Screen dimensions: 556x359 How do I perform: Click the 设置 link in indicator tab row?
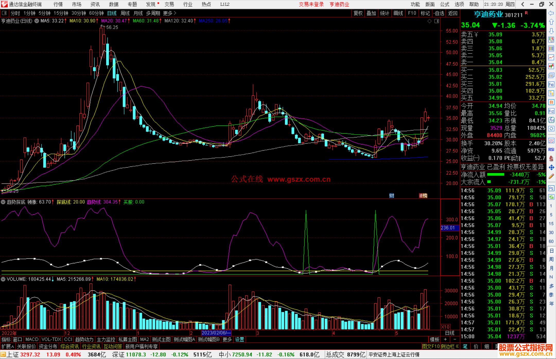tap(239, 339)
